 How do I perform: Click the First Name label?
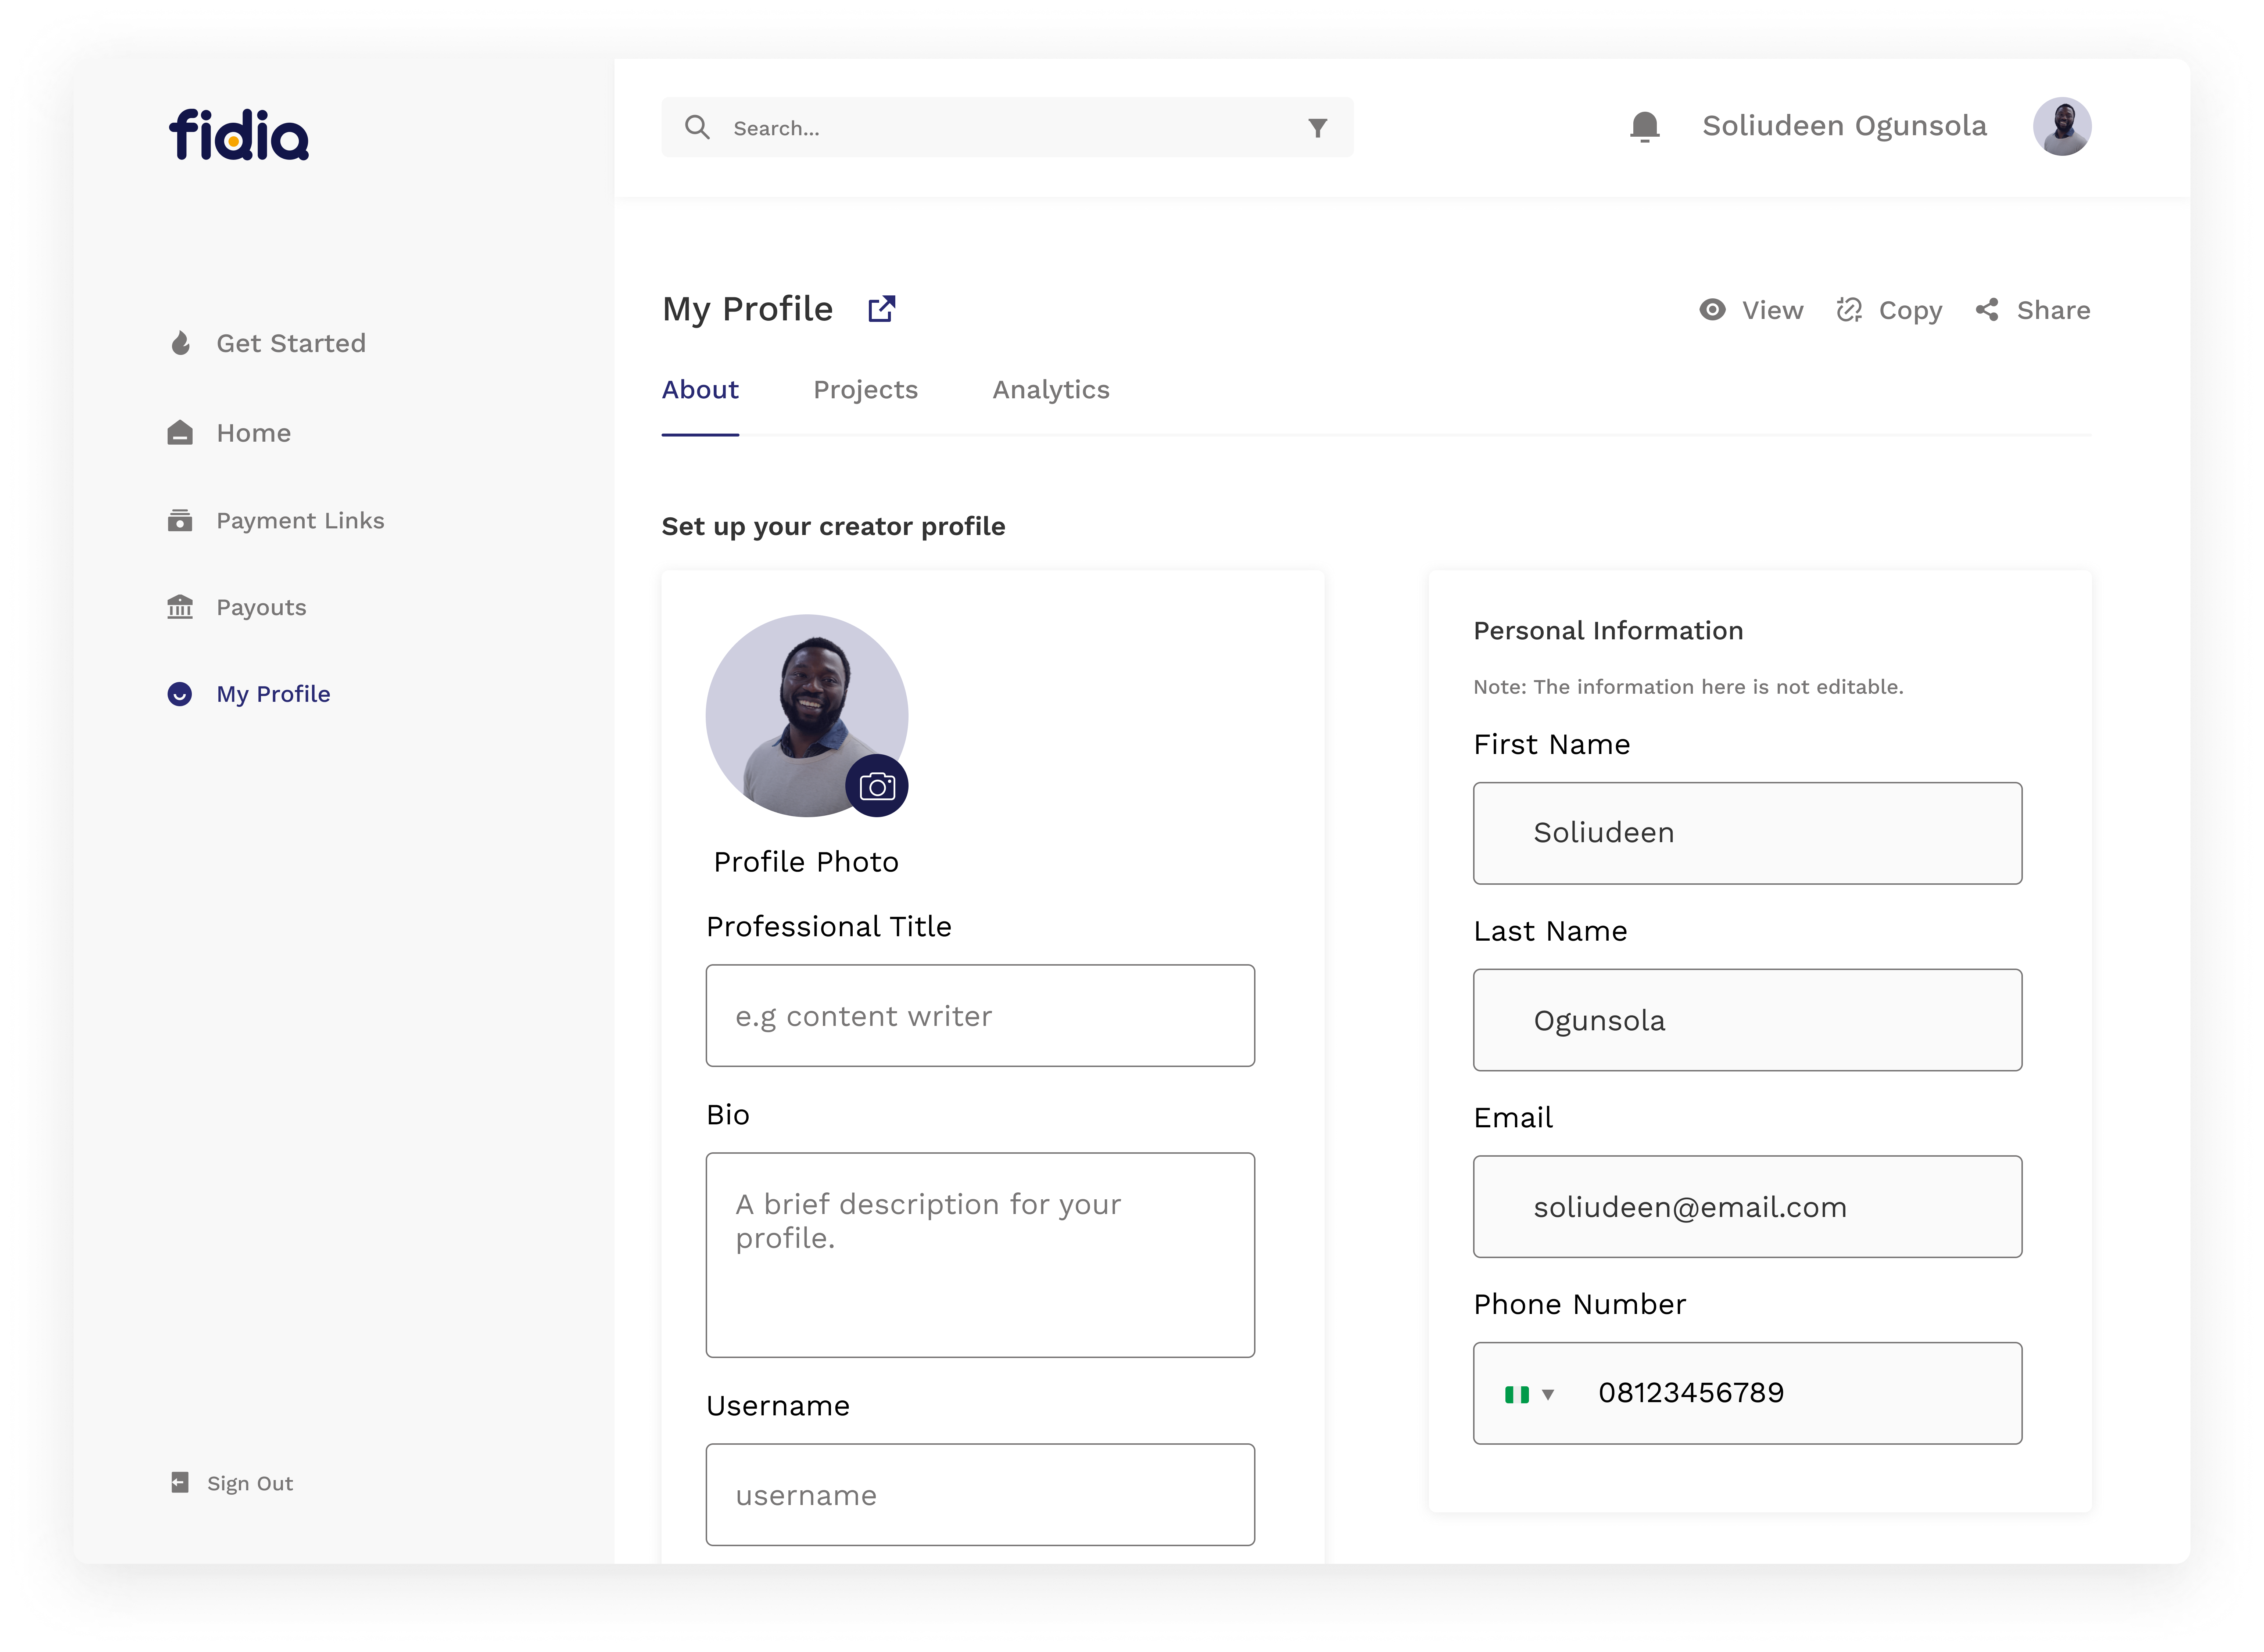point(1552,745)
